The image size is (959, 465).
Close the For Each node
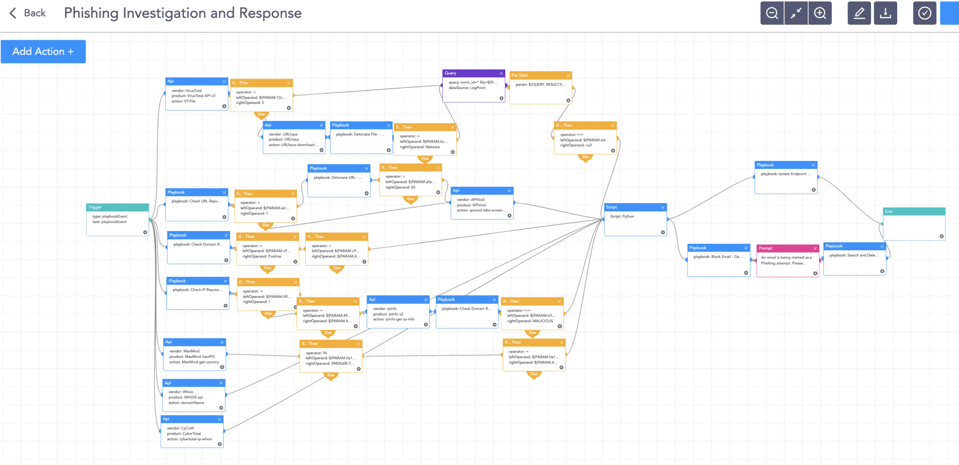tap(568, 75)
